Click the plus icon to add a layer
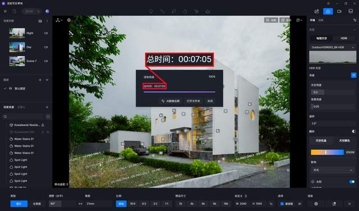Screen dimensions: 359x211 [40, 80]
